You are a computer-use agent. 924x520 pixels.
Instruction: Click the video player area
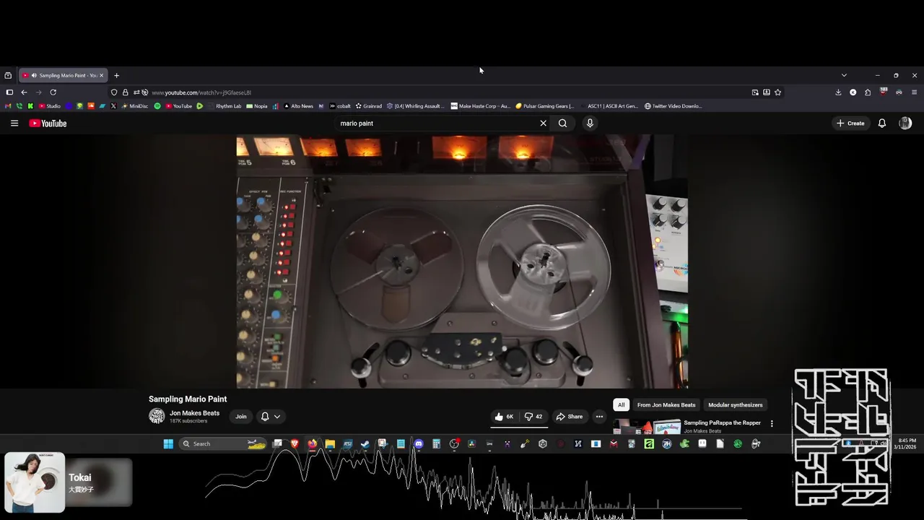click(462, 261)
